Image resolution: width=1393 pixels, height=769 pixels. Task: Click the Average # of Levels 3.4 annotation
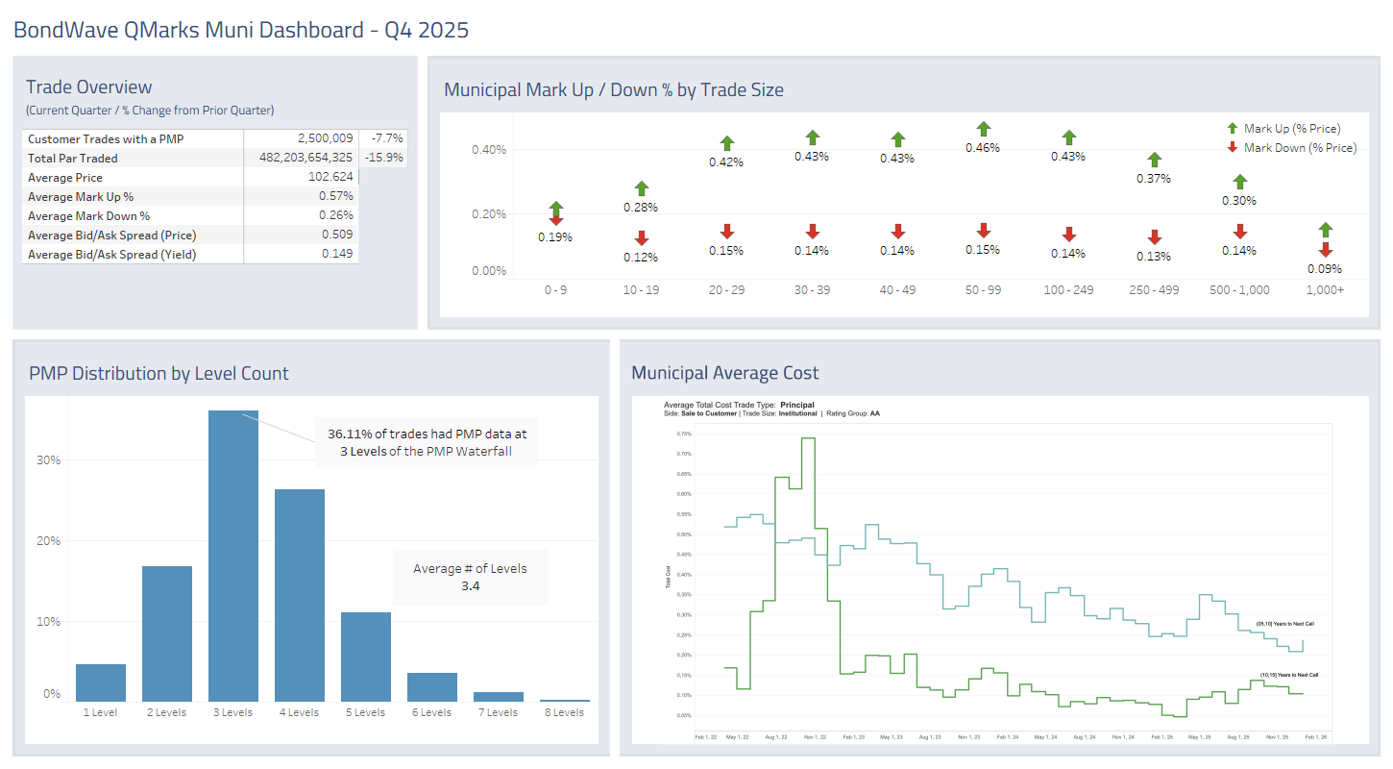click(470, 577)
